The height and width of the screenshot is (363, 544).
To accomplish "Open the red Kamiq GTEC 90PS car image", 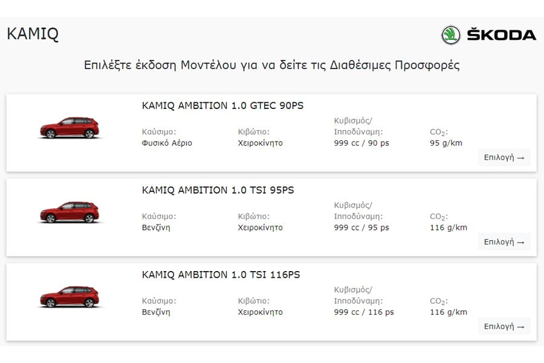I will coord(70,128).
